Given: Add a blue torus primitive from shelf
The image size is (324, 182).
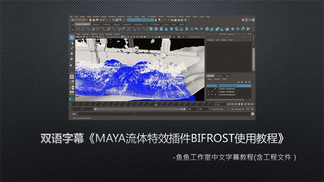Looking at the screenshot, I should tap(176, 29).
